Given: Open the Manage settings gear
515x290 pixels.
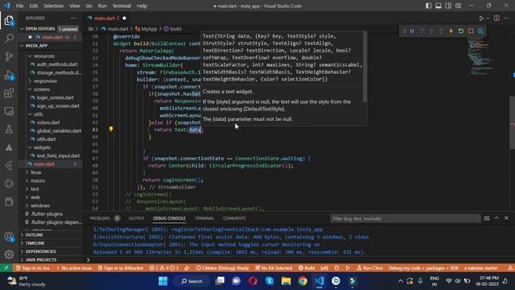Looking at the screenshot, I should tap(9, 255).
